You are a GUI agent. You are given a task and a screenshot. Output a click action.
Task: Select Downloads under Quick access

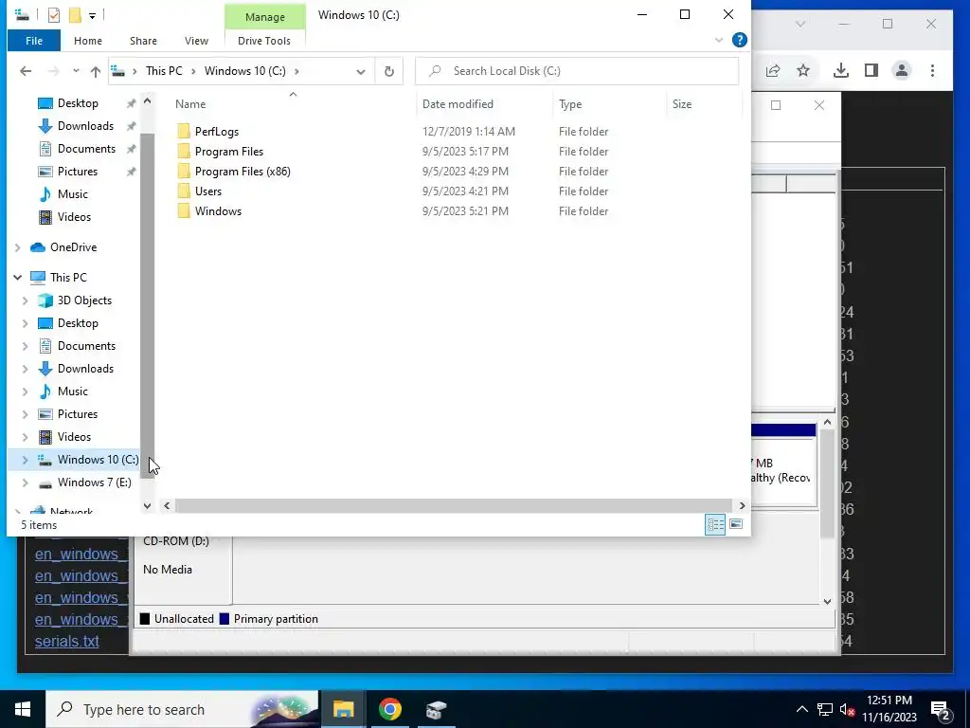(85, 126)
